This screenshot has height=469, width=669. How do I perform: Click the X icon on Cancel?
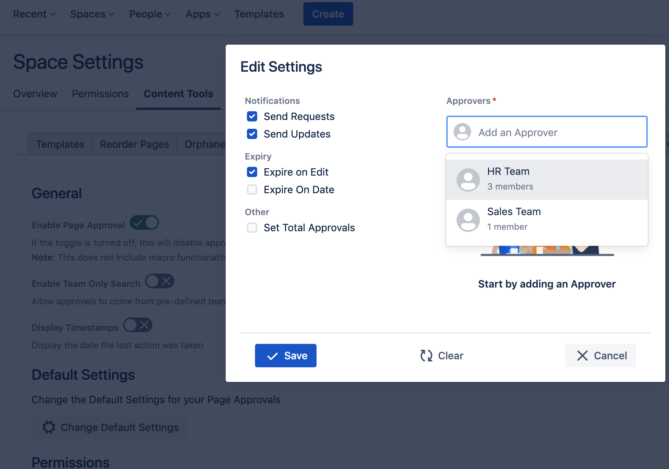582,356
